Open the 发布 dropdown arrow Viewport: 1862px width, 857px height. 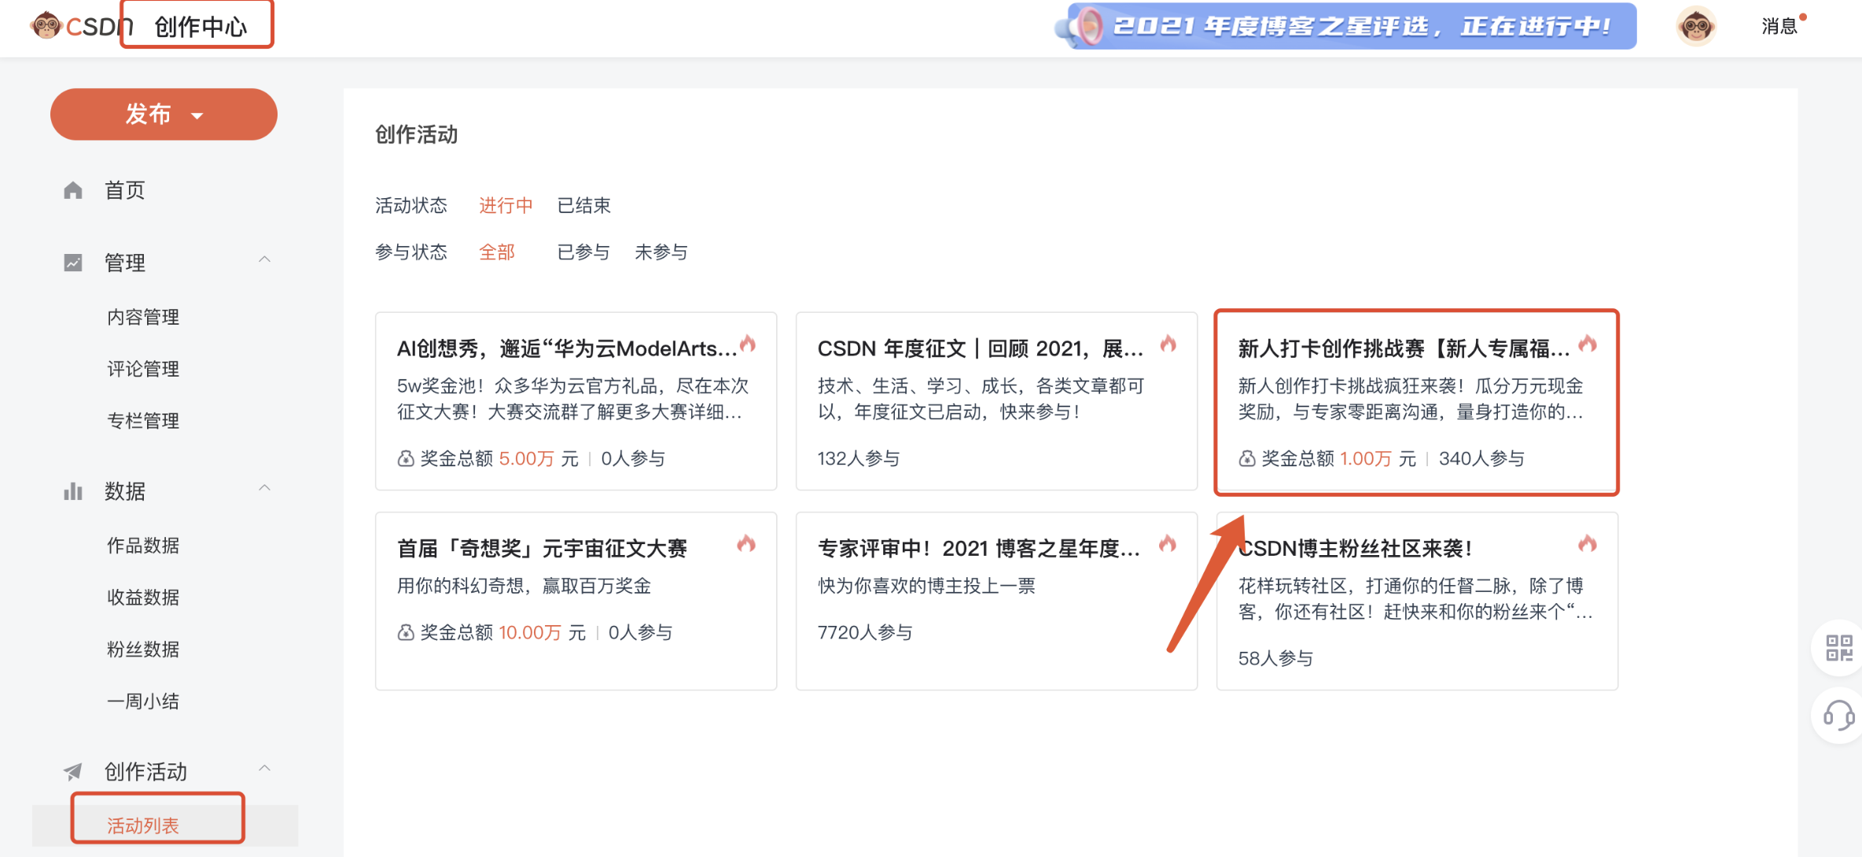(x=197, y=116)
